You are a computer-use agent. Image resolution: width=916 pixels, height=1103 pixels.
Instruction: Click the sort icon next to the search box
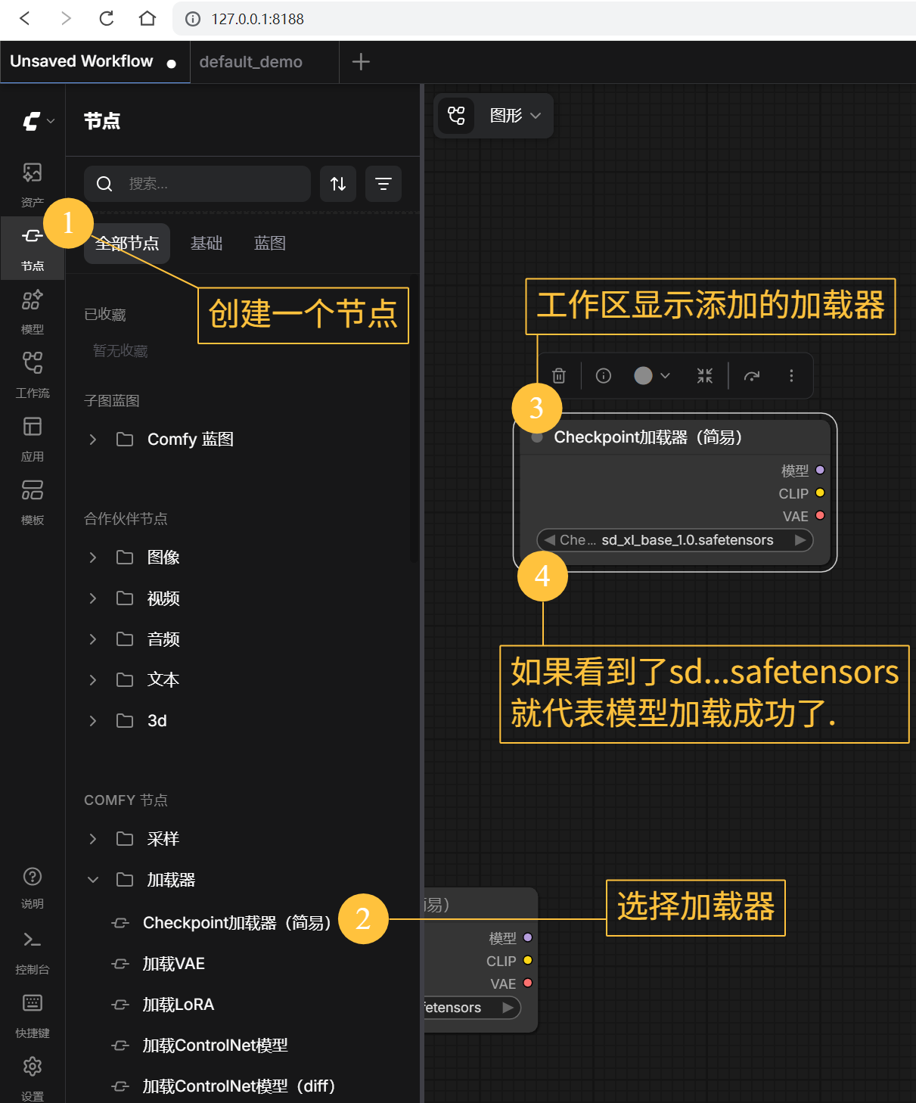tap(338, 184)
